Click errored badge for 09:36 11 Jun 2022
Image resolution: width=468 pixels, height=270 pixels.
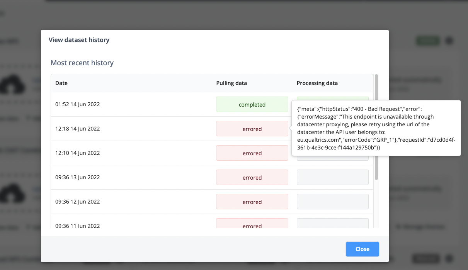pos(252,225)
